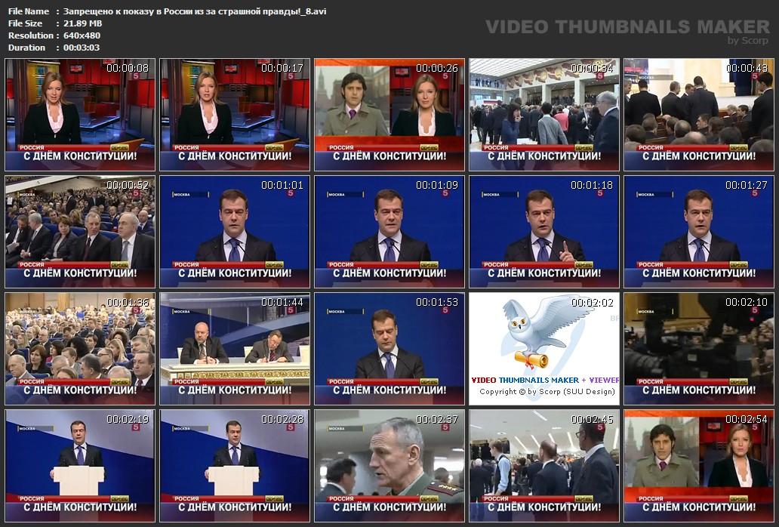779x527 pixels.
Task: Select the thumbnail at 00:00:26 with two presenters
Action: point(389,115)
